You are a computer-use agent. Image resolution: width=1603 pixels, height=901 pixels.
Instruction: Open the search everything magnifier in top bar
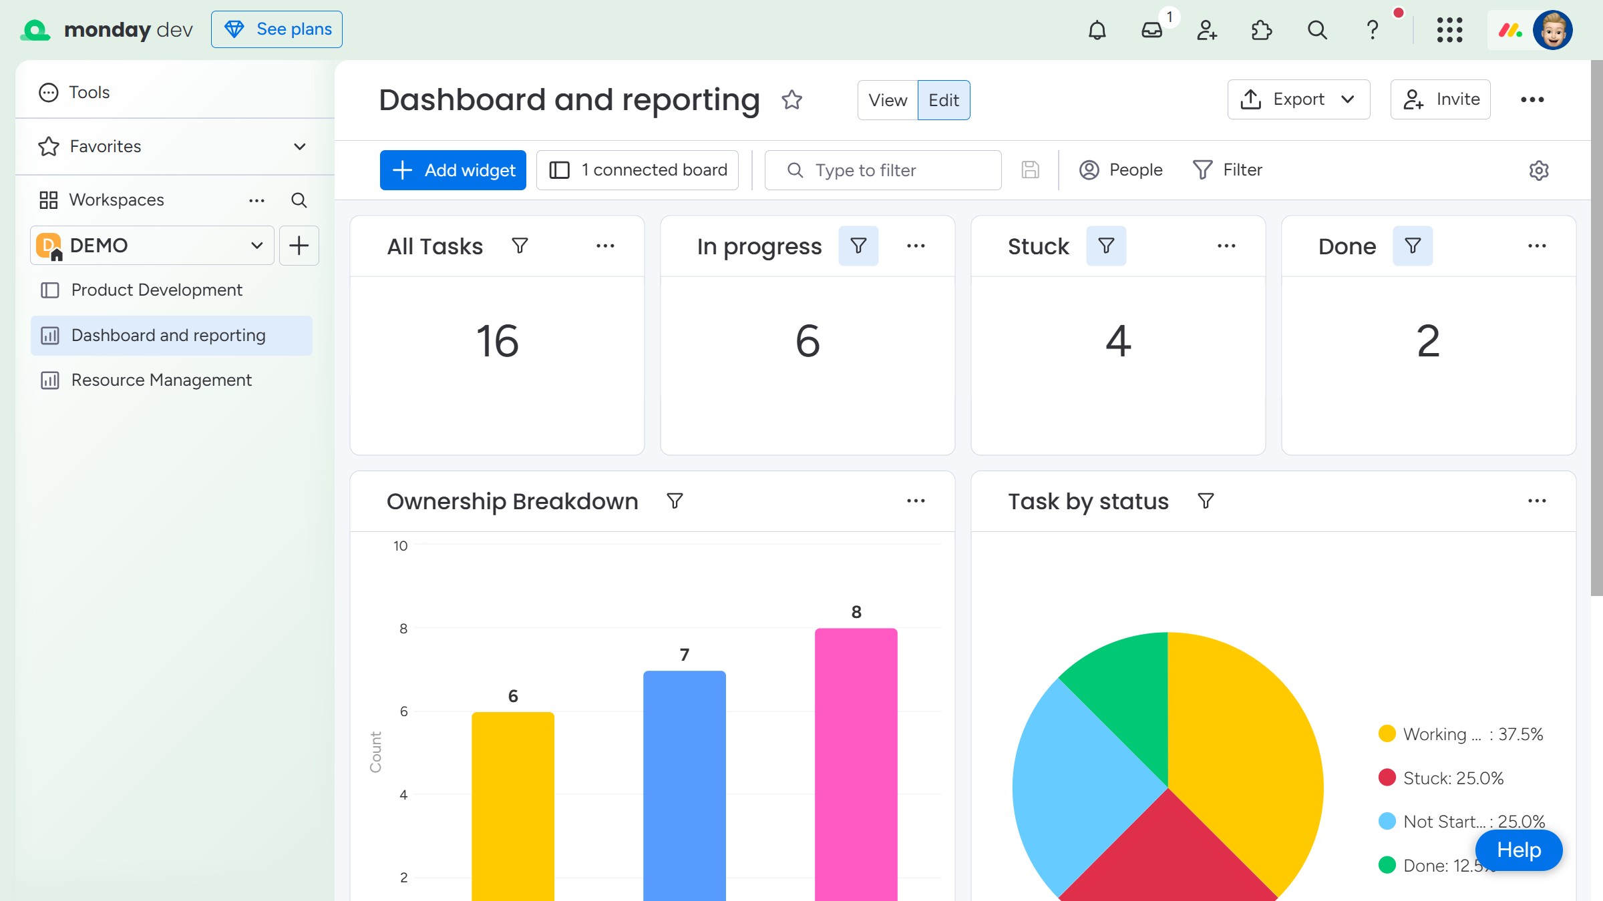coord(1317,30)
